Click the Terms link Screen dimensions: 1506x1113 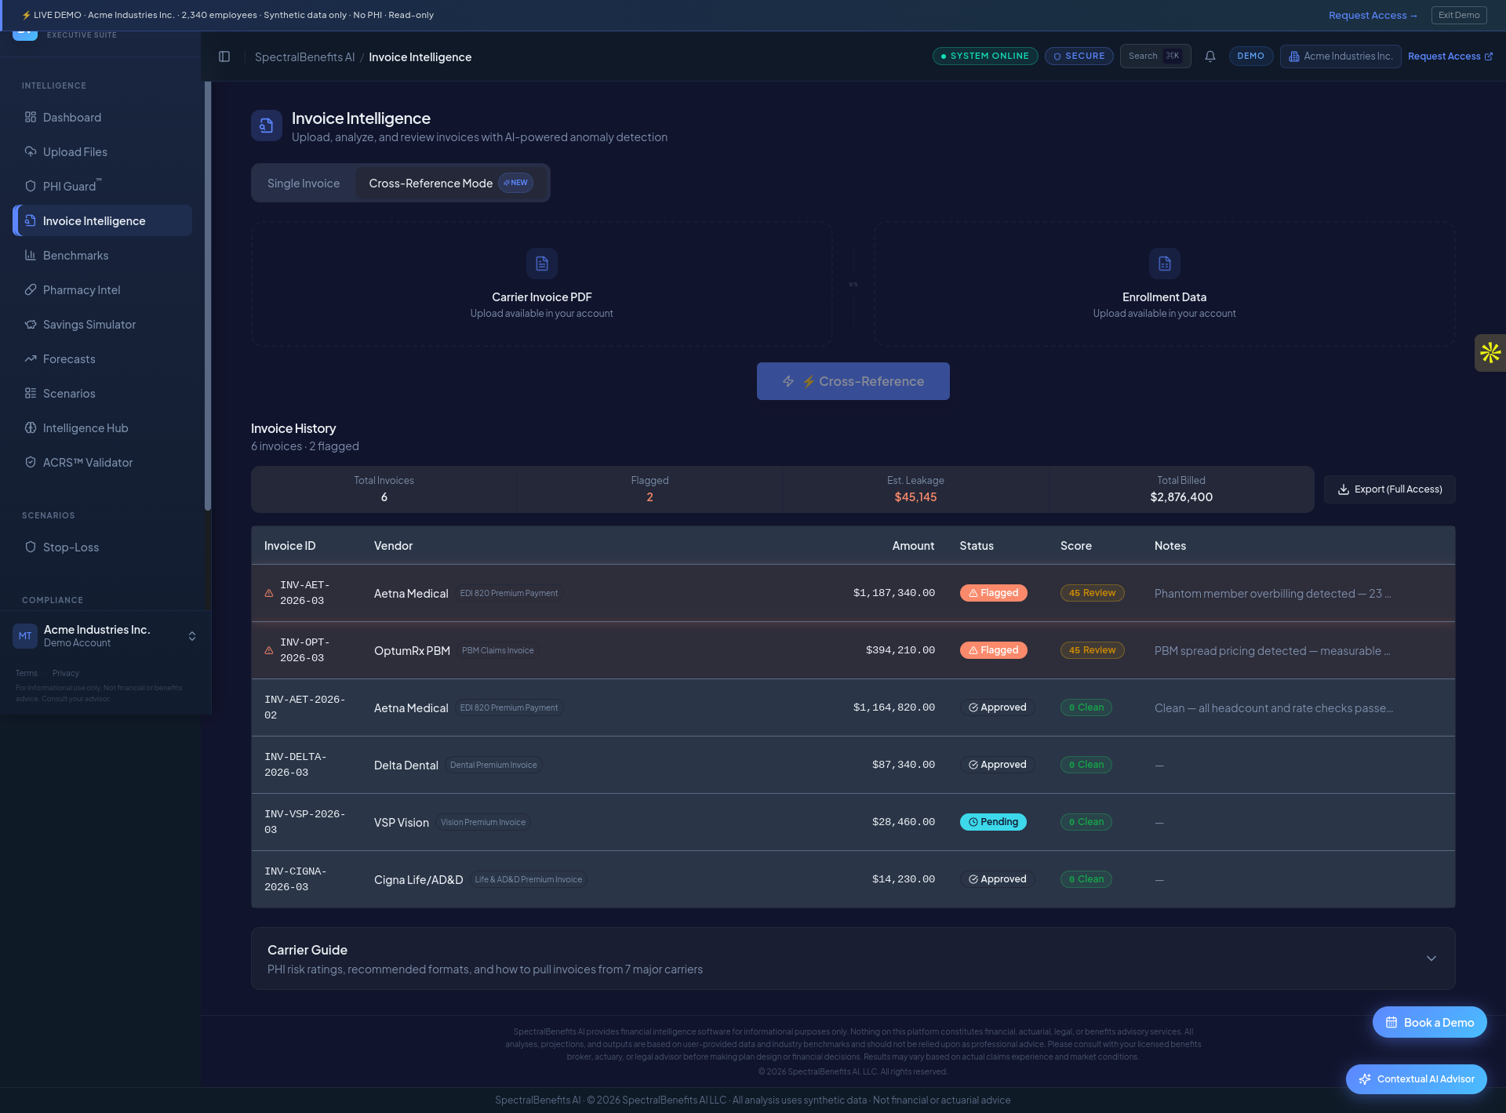(x=27, y=673)
